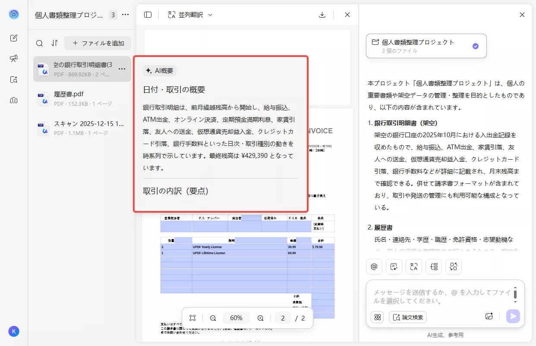Toggle the document sidebar panel icon
Image resolution: width=536 pixels, height=346 pixels.
148,14
